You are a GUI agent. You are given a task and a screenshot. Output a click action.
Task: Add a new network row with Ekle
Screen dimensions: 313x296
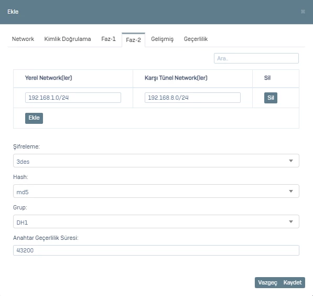(x=34, y=118)
